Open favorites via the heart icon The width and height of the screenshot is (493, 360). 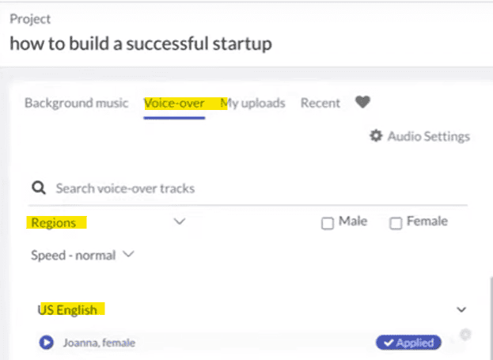[362, 102]
